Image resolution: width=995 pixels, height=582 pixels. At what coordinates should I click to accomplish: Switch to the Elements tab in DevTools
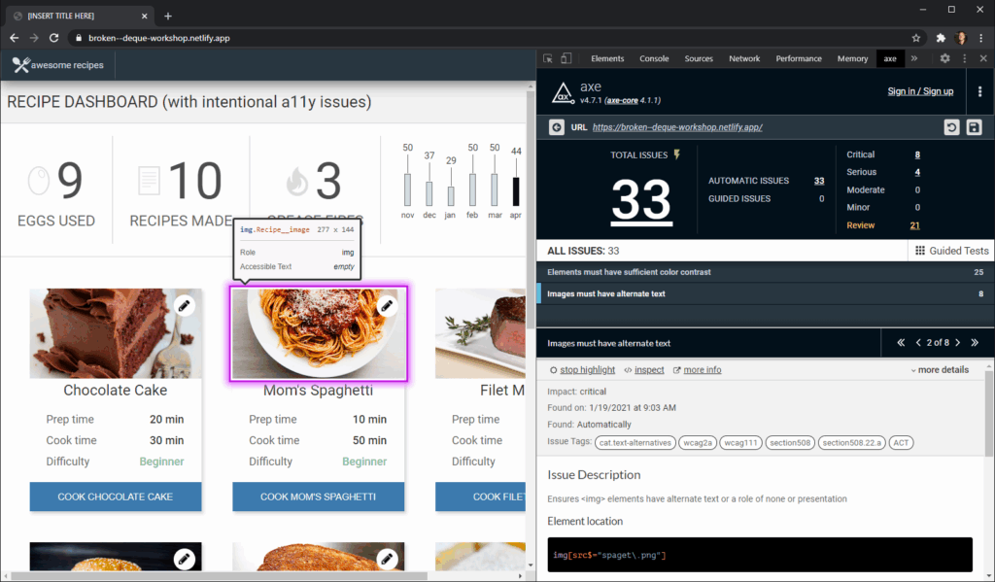click(x=606, y=58)
